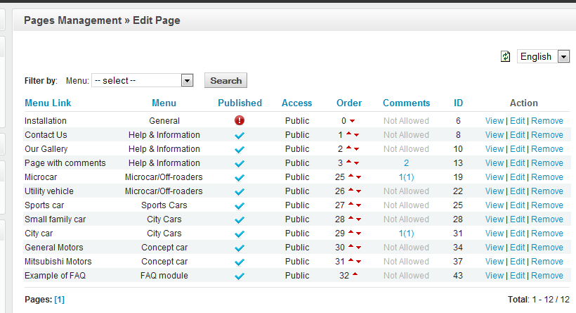The width and height of the screenshot is (576, 313).
Task: Move General Motors down in order
Action: [358, 248]
